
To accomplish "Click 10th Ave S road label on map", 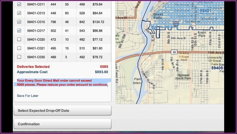I will (x=216, y=52).
